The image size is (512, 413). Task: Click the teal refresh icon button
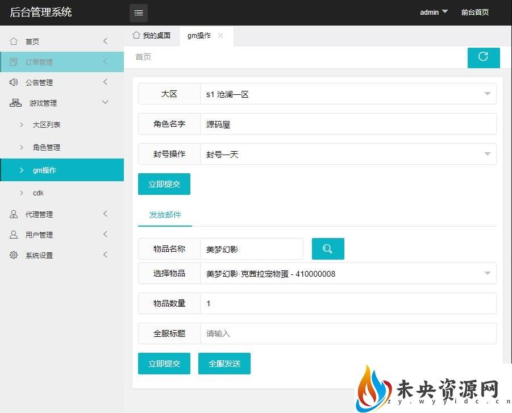click(x=483, y=57)
